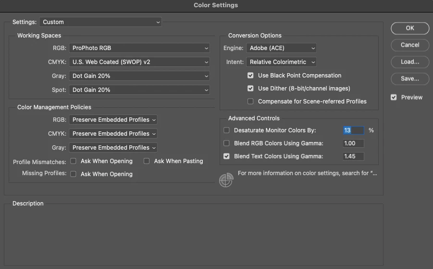Click the OK button
433x269 pixels.
tap(409, 28)
